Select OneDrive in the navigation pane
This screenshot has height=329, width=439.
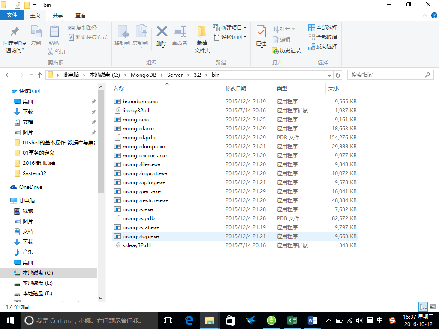pyautogui.click(x=31, y=187)
